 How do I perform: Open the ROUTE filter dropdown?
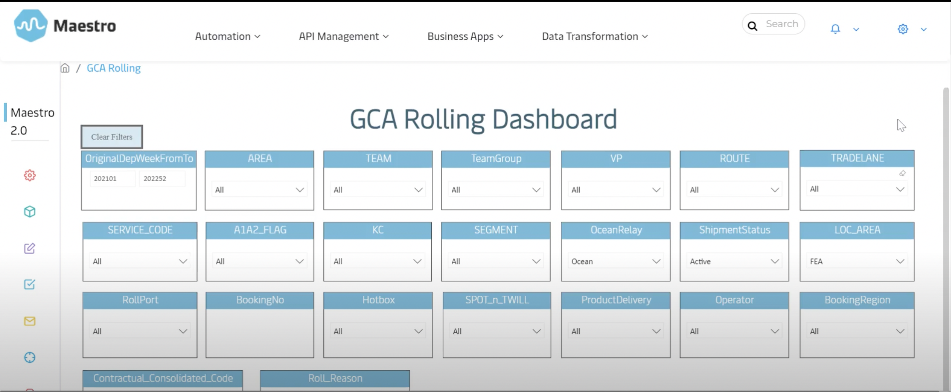(x=734, y=190)
